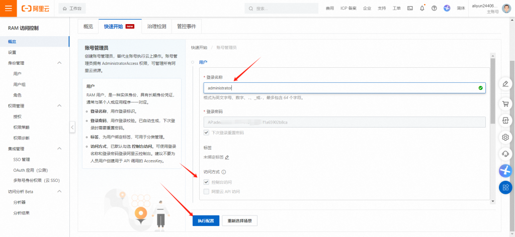Click the form scrollbar down arrow
The height and width of the screenshot is (237, 515).
pyautogui.click(x=493, y=201)
